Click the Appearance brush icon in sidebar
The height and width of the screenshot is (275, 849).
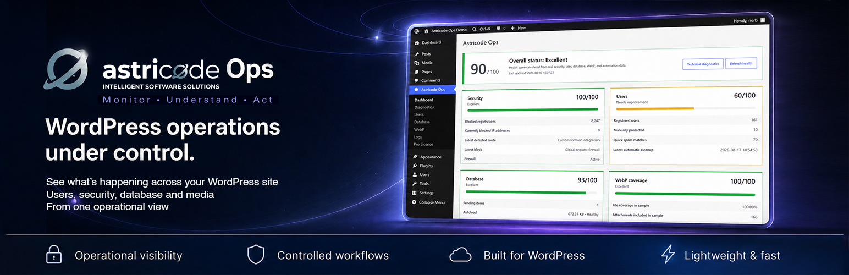[x=415, y=157]
